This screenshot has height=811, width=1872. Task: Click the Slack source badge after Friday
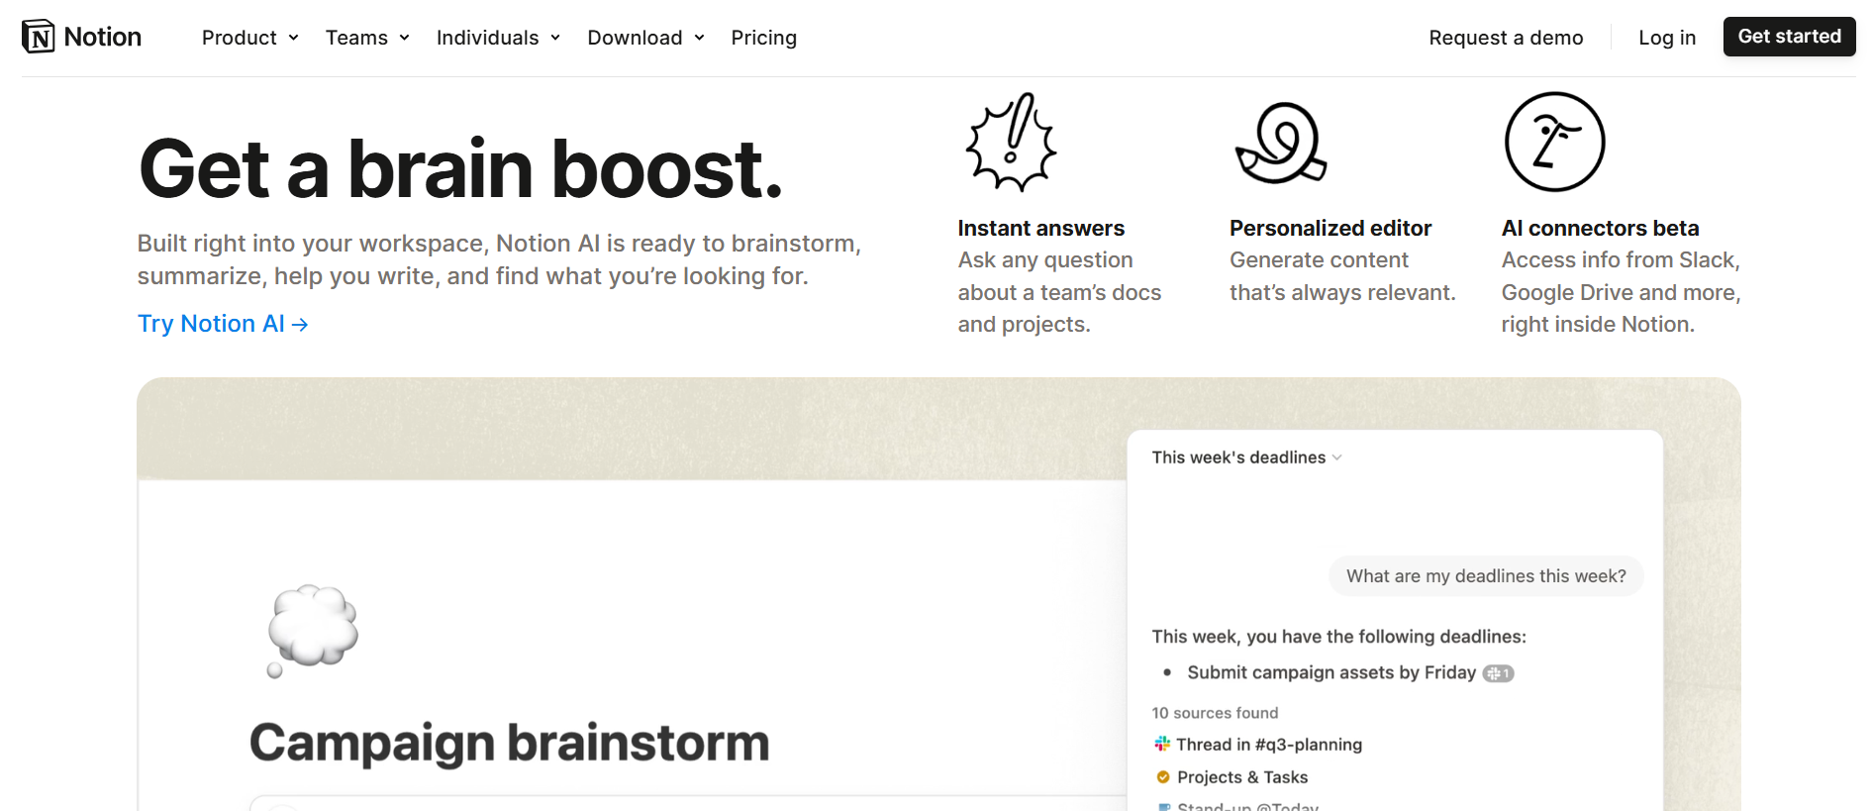pos(1498,673)
